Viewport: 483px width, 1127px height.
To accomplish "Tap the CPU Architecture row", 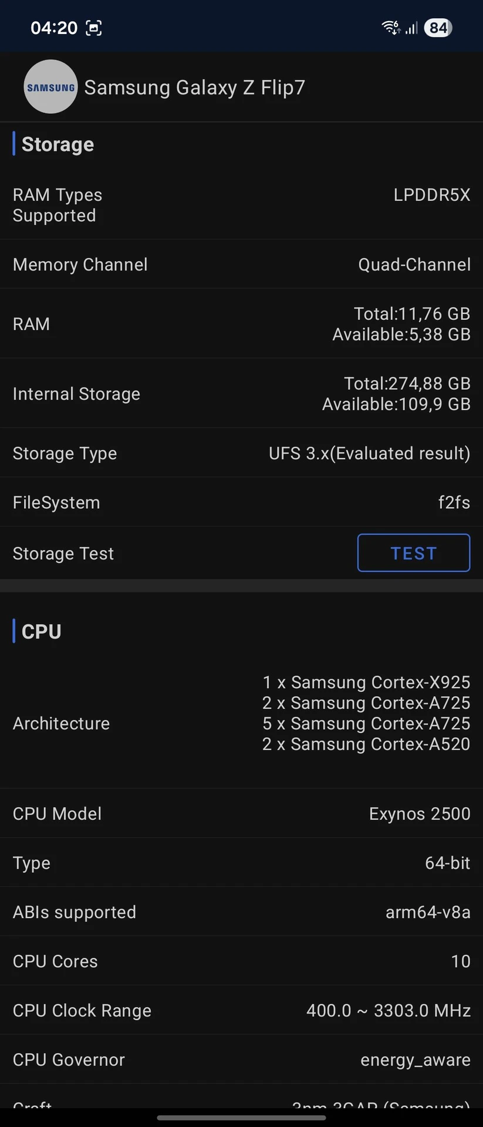I will click(x=241, y=723).
